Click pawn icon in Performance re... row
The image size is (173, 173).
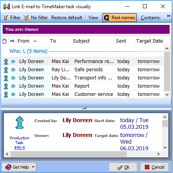6,61
